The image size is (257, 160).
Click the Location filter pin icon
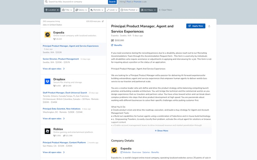(x=46, y=10)
